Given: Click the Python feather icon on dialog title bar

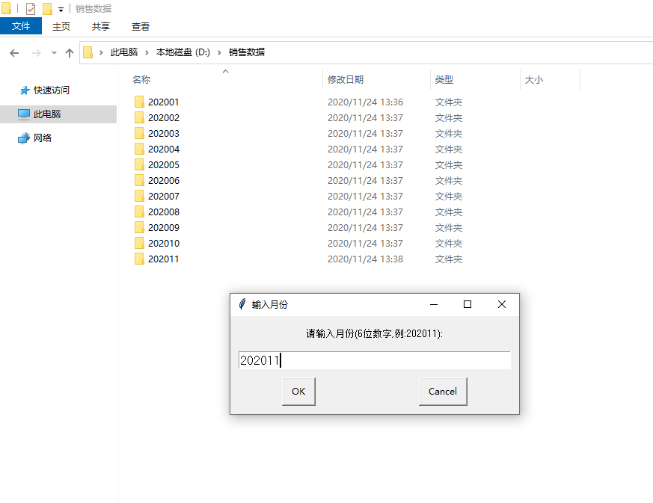Looking at the screenshot, I should click(x=241, y=304).
